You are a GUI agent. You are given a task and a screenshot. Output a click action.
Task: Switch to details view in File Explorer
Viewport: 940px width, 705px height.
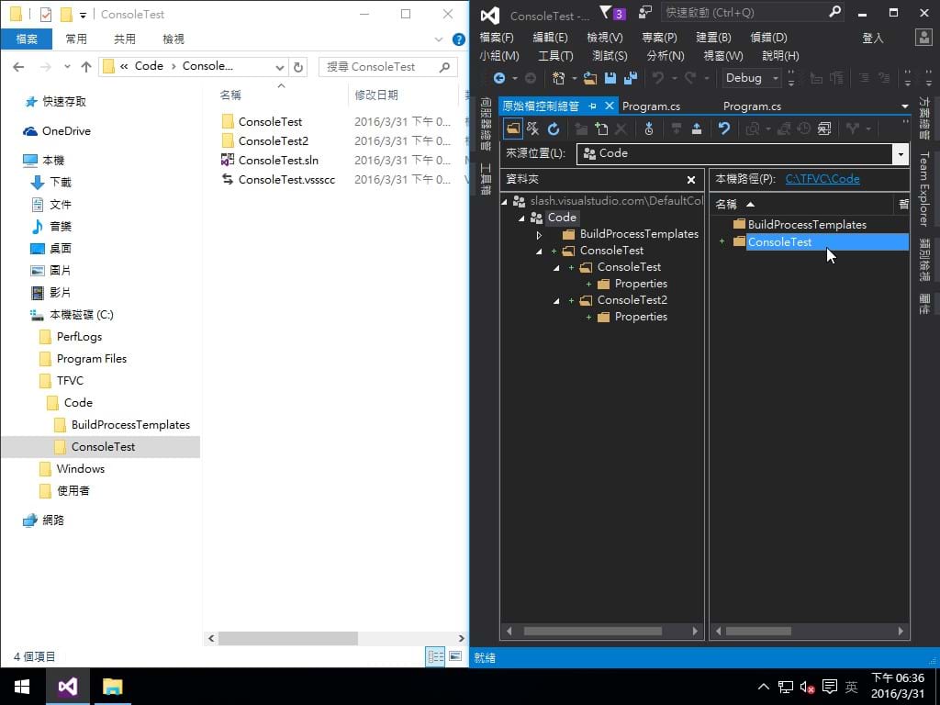click(x=436, y=656)
